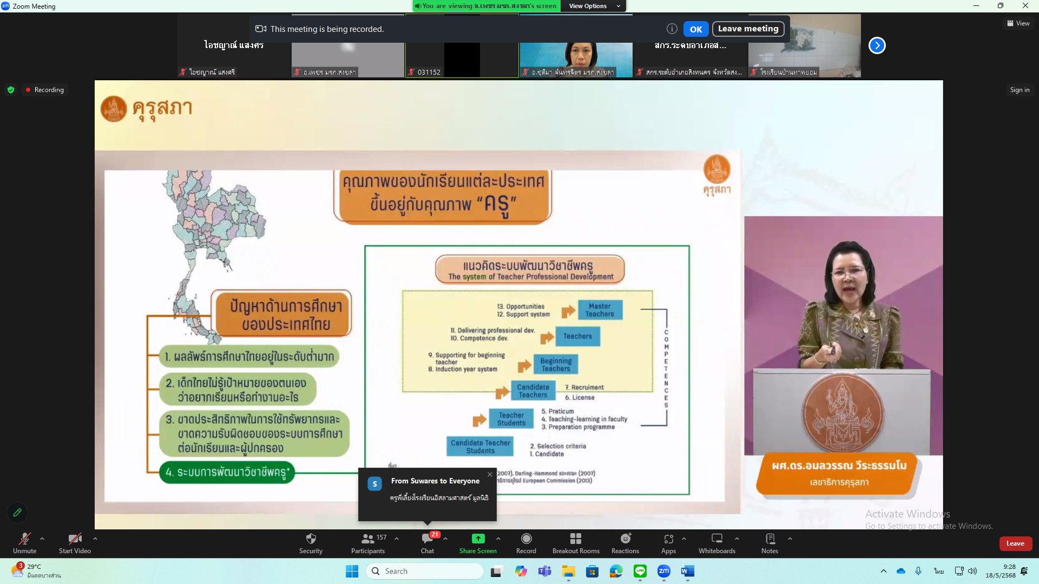Viewport: 1039px width, 584px height.
Task: Click microphone tray icon
Action: [x=918, y=571]
